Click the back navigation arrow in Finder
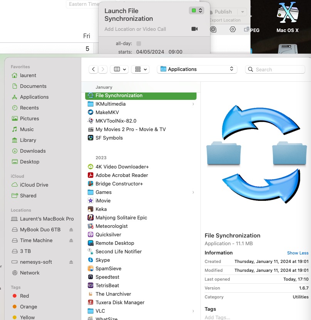 click(93, 69)
